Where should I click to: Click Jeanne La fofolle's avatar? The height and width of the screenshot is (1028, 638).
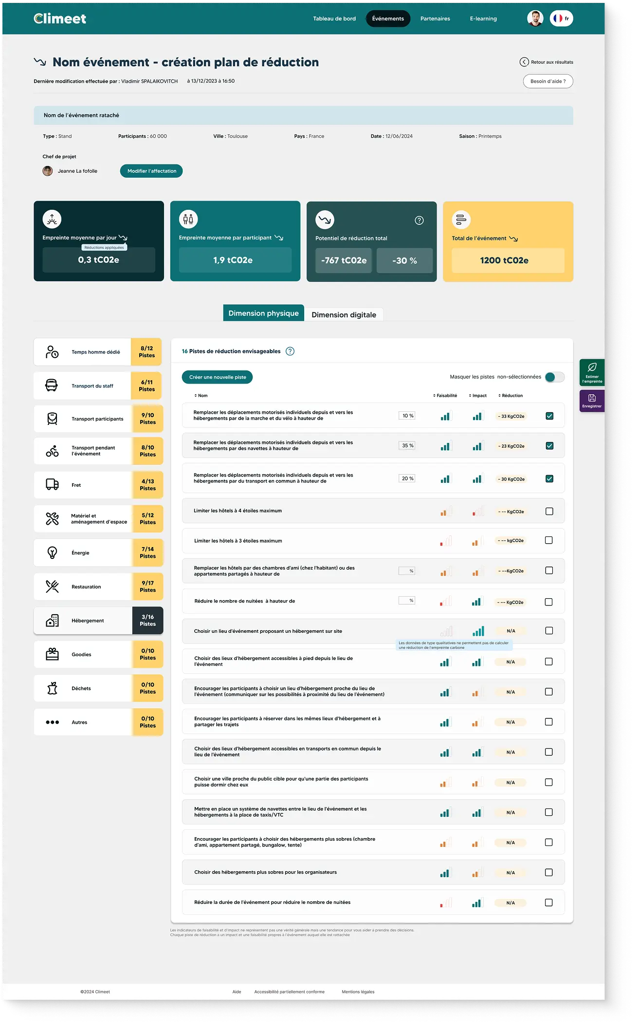pos(48,171)
